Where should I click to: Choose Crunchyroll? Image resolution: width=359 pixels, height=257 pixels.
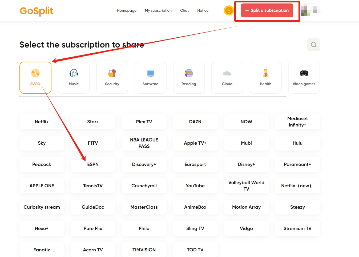point(144,186)
